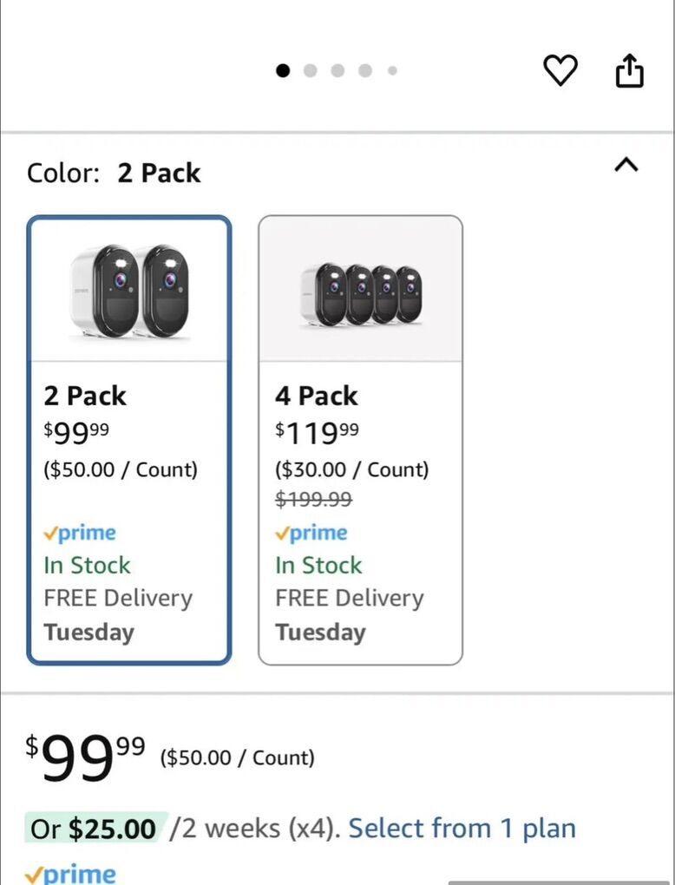Click the gray horizontal scrollbar at bottom
Screen dimensions: 675x885
[x=560, y=882]
